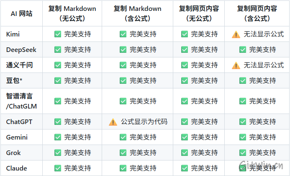Click the warning icon in the Kimi row
The image size is (290, 176).
236,34
